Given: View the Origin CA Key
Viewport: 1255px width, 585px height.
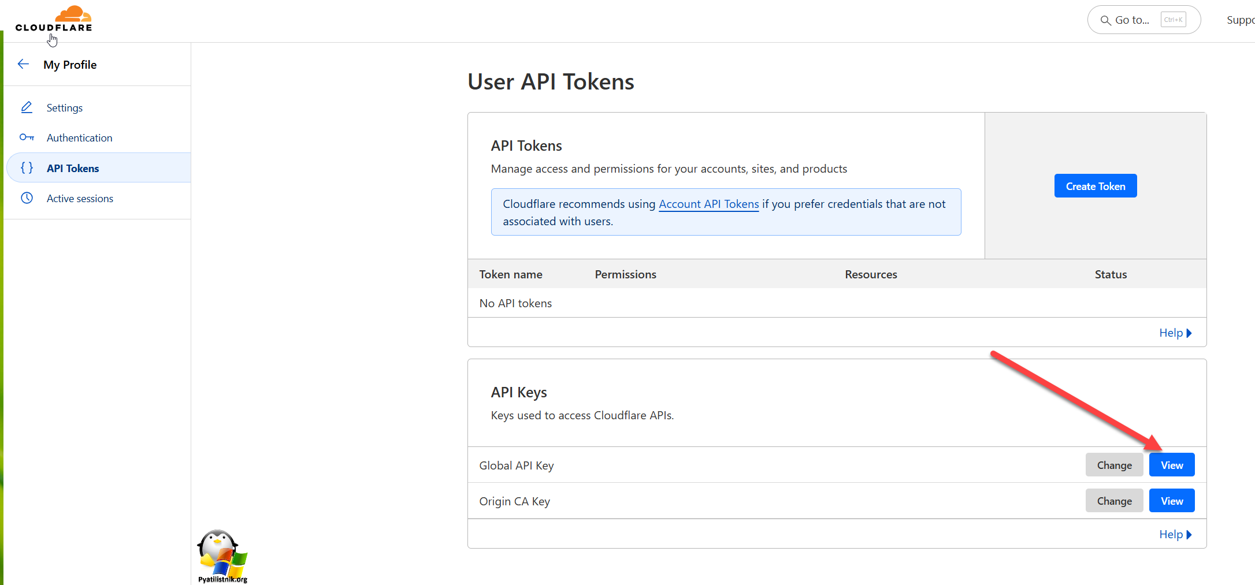Looking at the screenshot, I should [x=1172, y=501].
